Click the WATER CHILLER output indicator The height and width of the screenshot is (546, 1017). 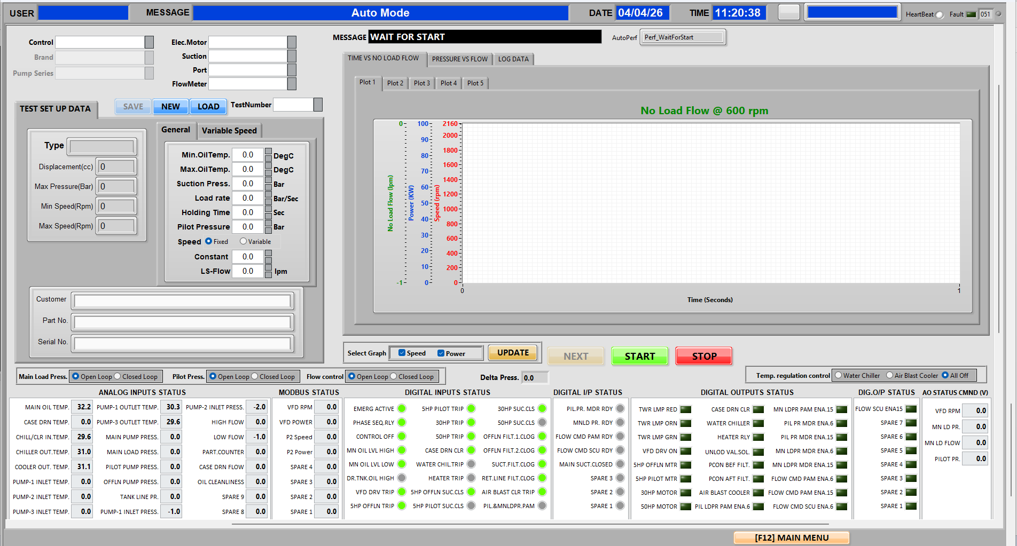click(x=758, y=423)
